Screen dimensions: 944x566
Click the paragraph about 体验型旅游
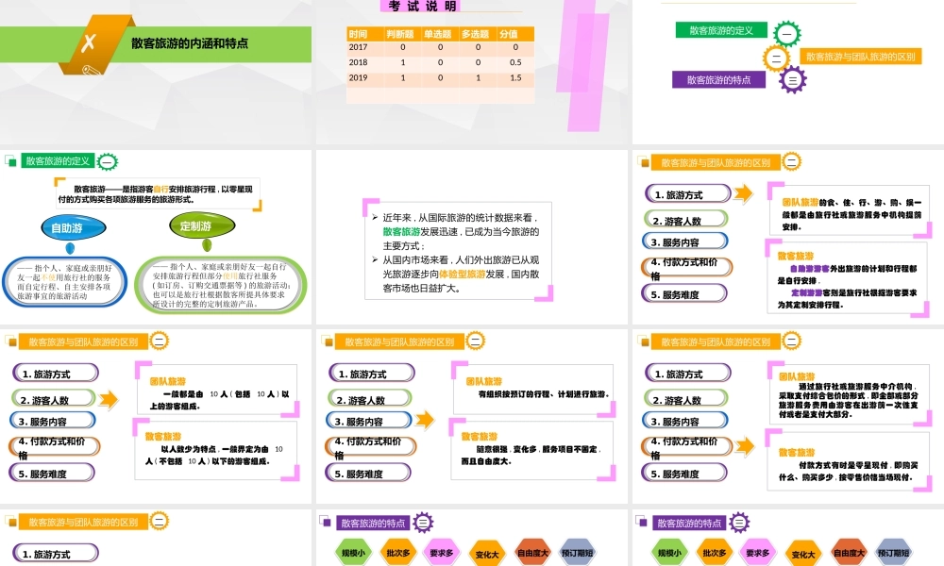[461, 274]
